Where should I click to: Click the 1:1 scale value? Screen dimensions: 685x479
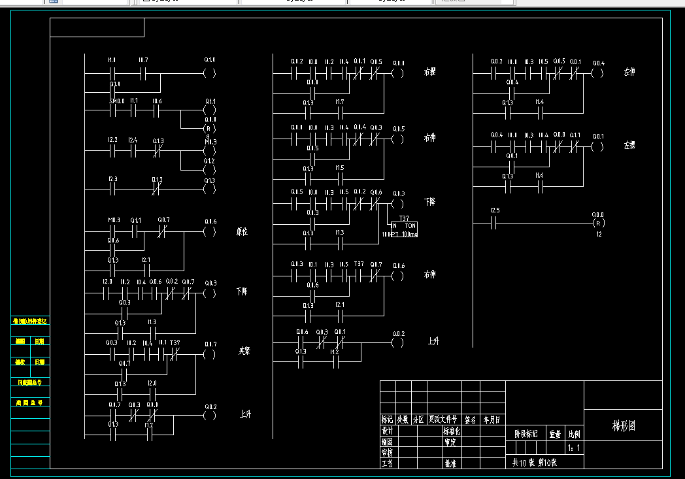point(574,448)
